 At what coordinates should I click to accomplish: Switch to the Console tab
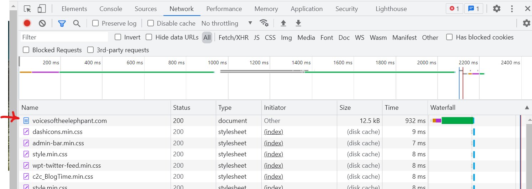click(x=111, y=9)
